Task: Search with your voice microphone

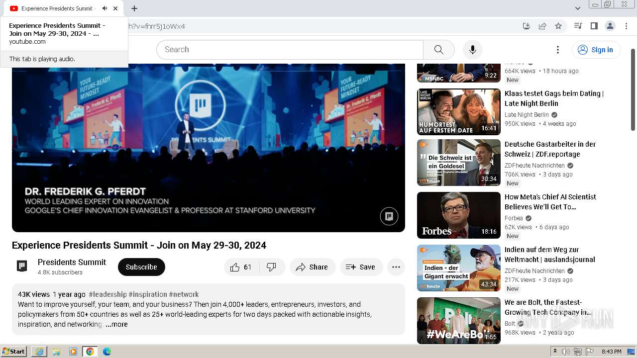Action: tap(473, 50)
